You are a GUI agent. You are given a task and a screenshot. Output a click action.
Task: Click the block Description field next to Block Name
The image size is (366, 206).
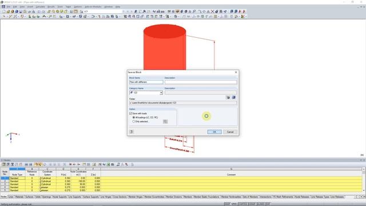click(201, 82)
